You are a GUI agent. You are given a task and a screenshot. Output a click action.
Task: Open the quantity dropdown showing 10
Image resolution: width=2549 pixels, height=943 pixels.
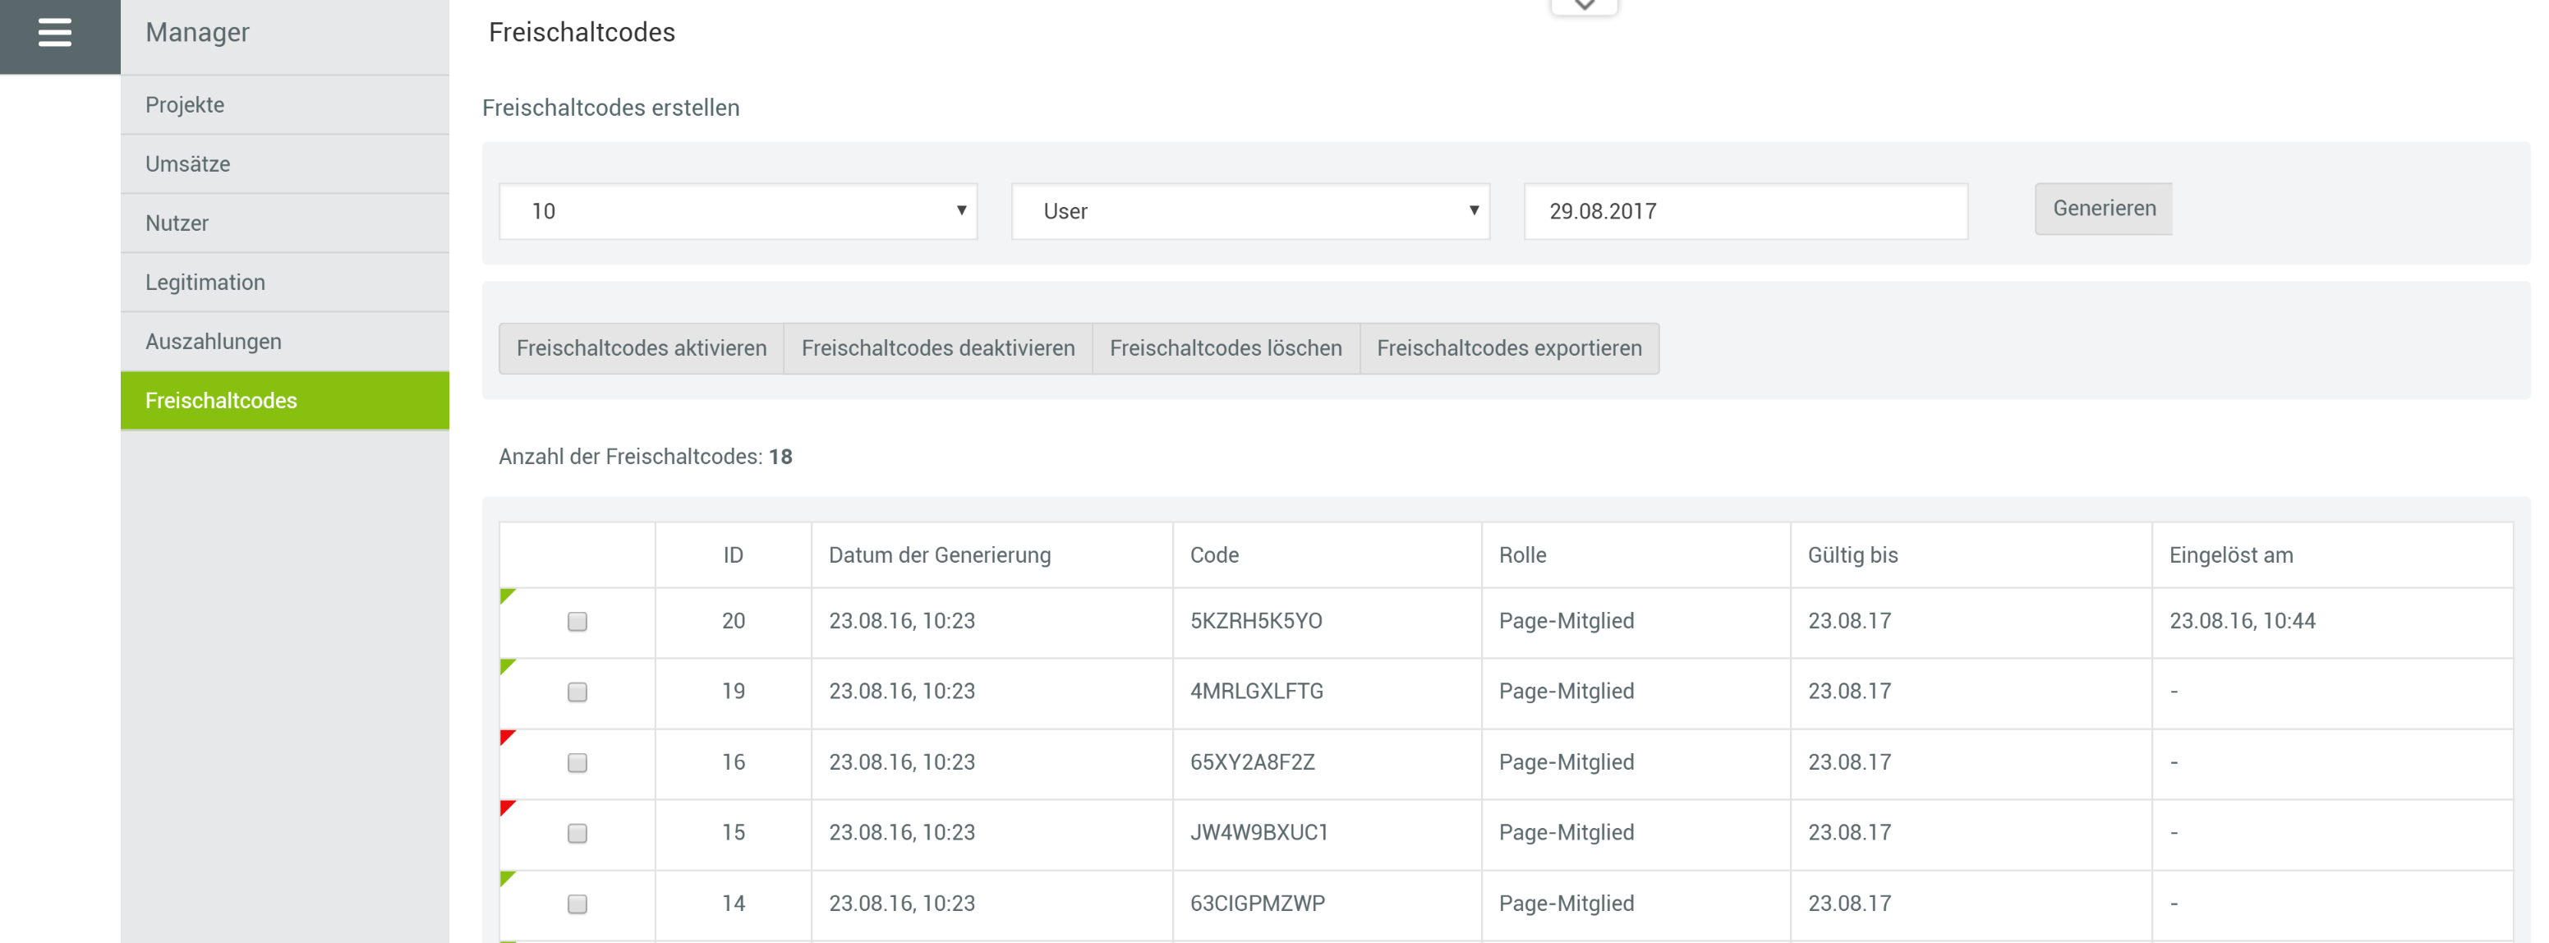tap(738, 211)
